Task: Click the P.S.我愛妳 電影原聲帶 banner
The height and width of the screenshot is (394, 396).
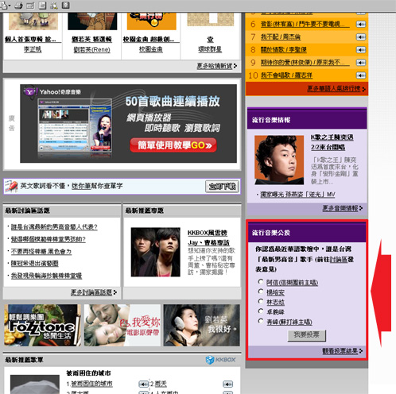Action: (x=122, y=325)
